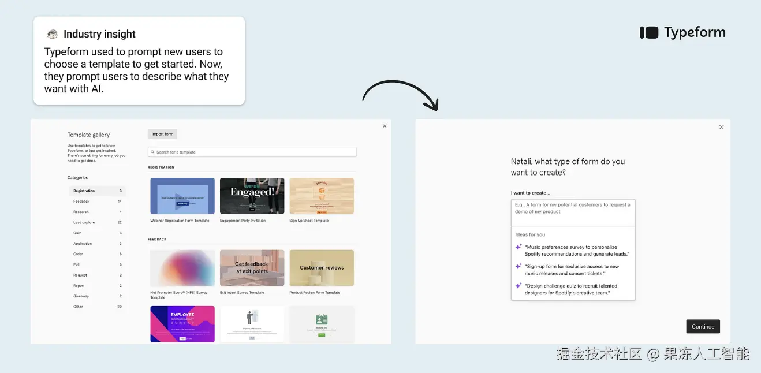Close the 'what type of form' dialog
This screenshot has height=373, width=761.
pos(721,127)
